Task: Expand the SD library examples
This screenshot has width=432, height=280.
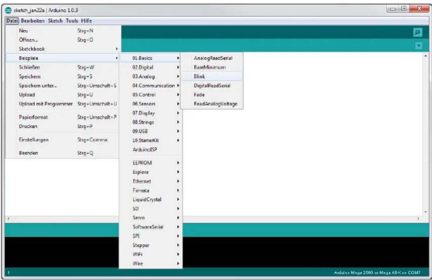Action: click(x=151, y=209)
